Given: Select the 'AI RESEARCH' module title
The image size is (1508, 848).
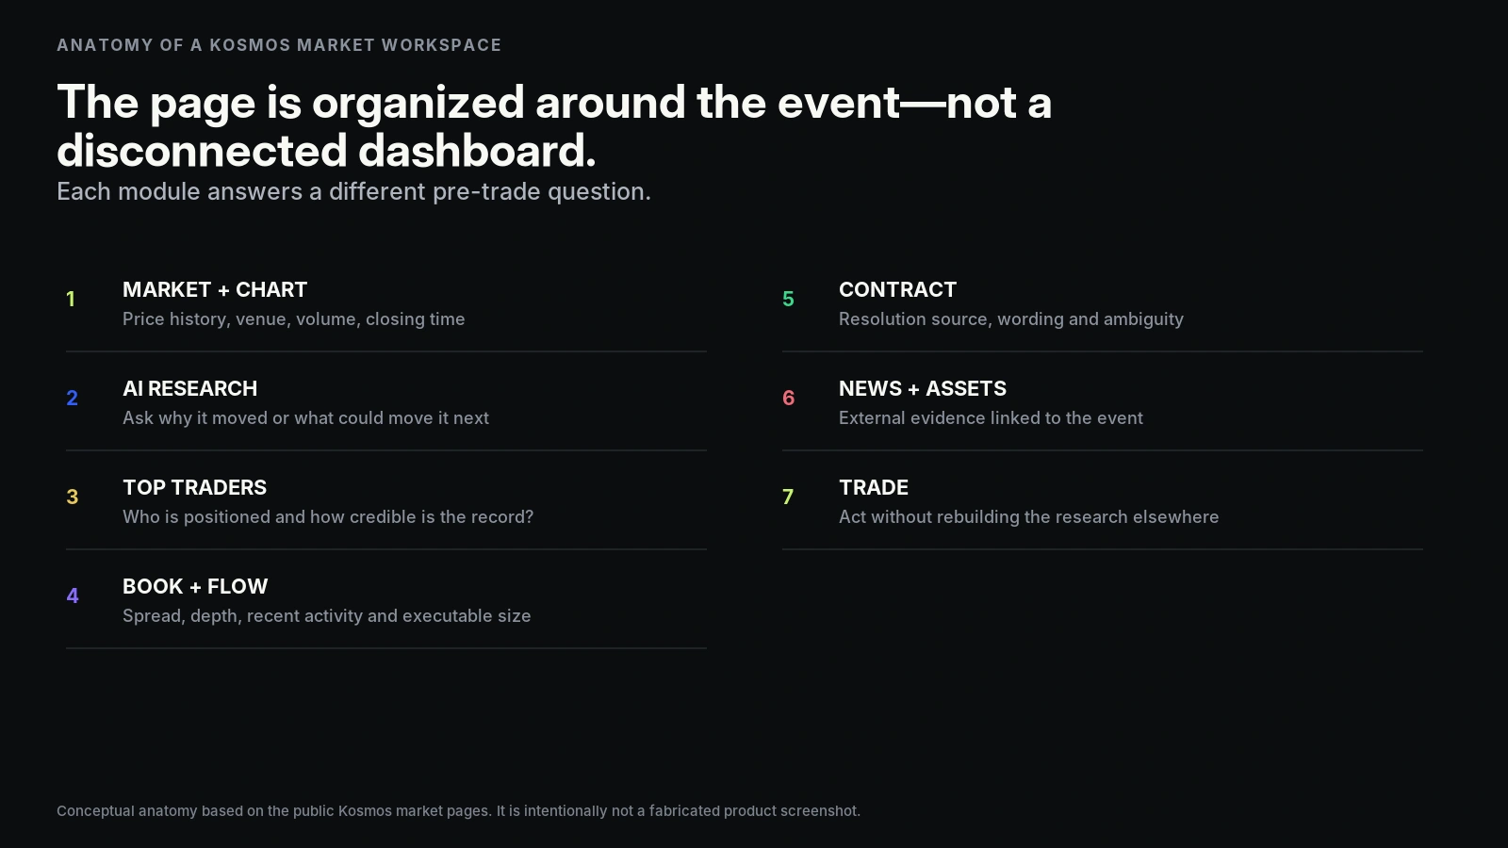Looking at the screenshot, I should tap(189, 388).
